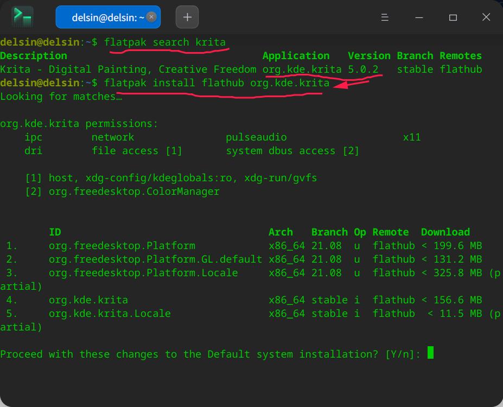Click the 'Download' column header

click(445, 232)
